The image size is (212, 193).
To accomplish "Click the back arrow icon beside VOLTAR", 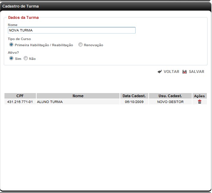I will (160, 72).
